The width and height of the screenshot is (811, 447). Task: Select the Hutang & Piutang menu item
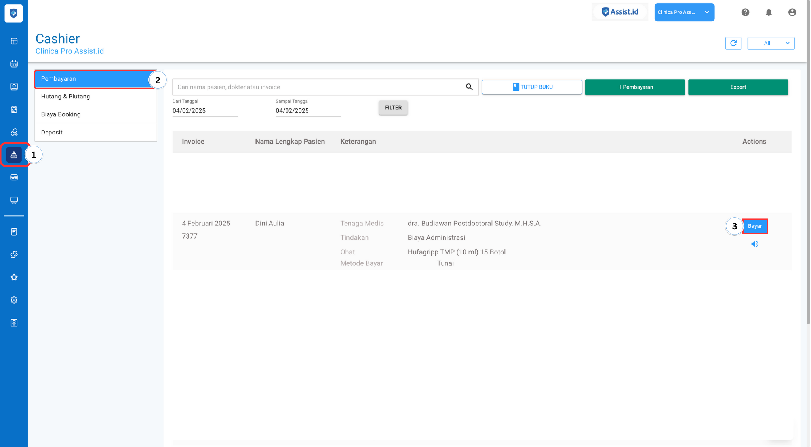pos(65,97)
